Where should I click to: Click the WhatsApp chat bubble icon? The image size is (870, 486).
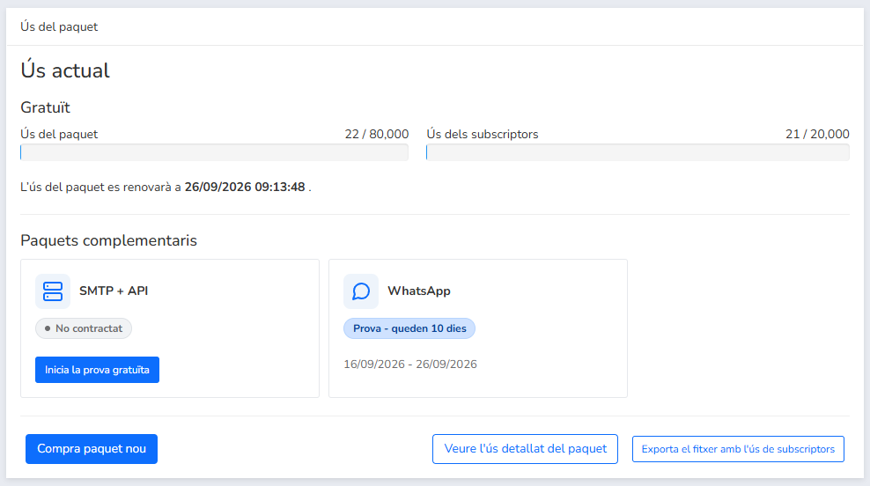[361, 291]
